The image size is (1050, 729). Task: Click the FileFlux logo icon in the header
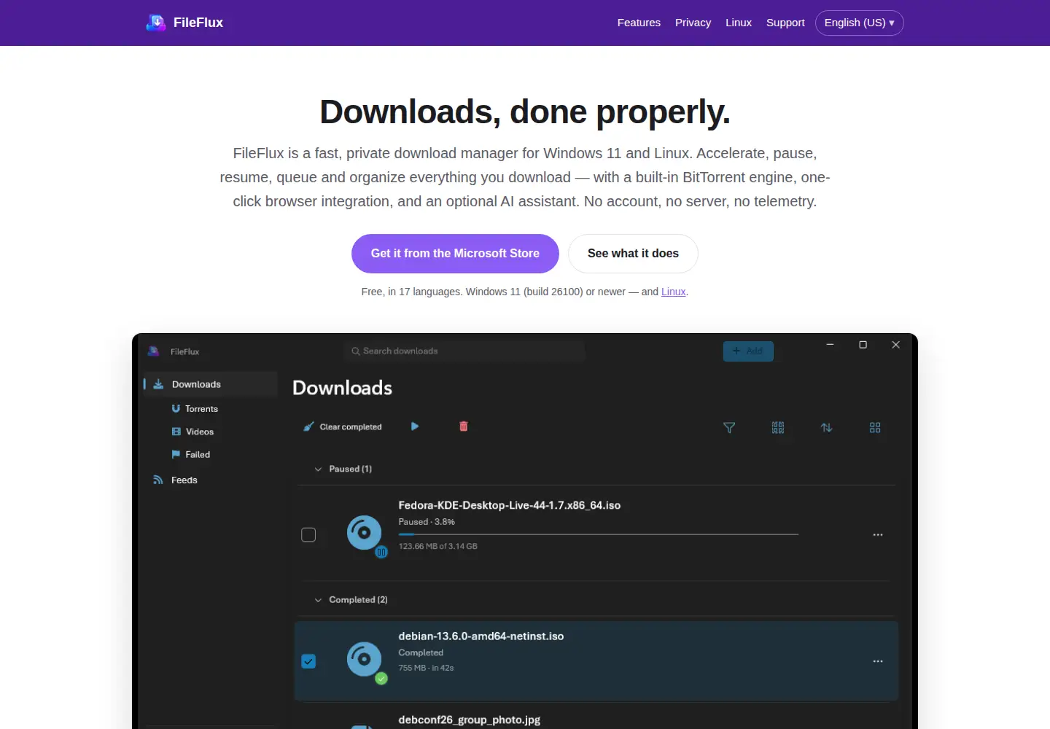[x=156, y=23]
